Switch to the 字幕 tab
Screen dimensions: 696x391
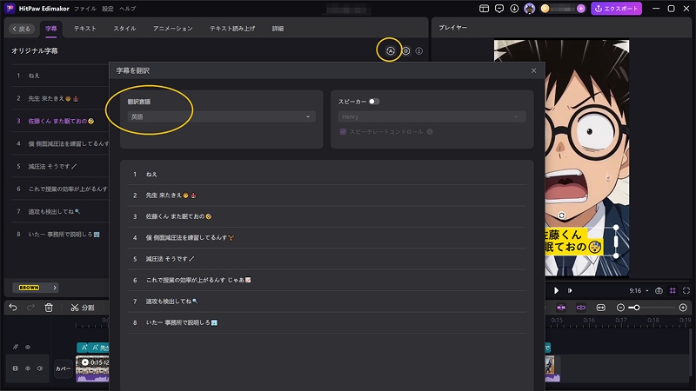point(51,29)
